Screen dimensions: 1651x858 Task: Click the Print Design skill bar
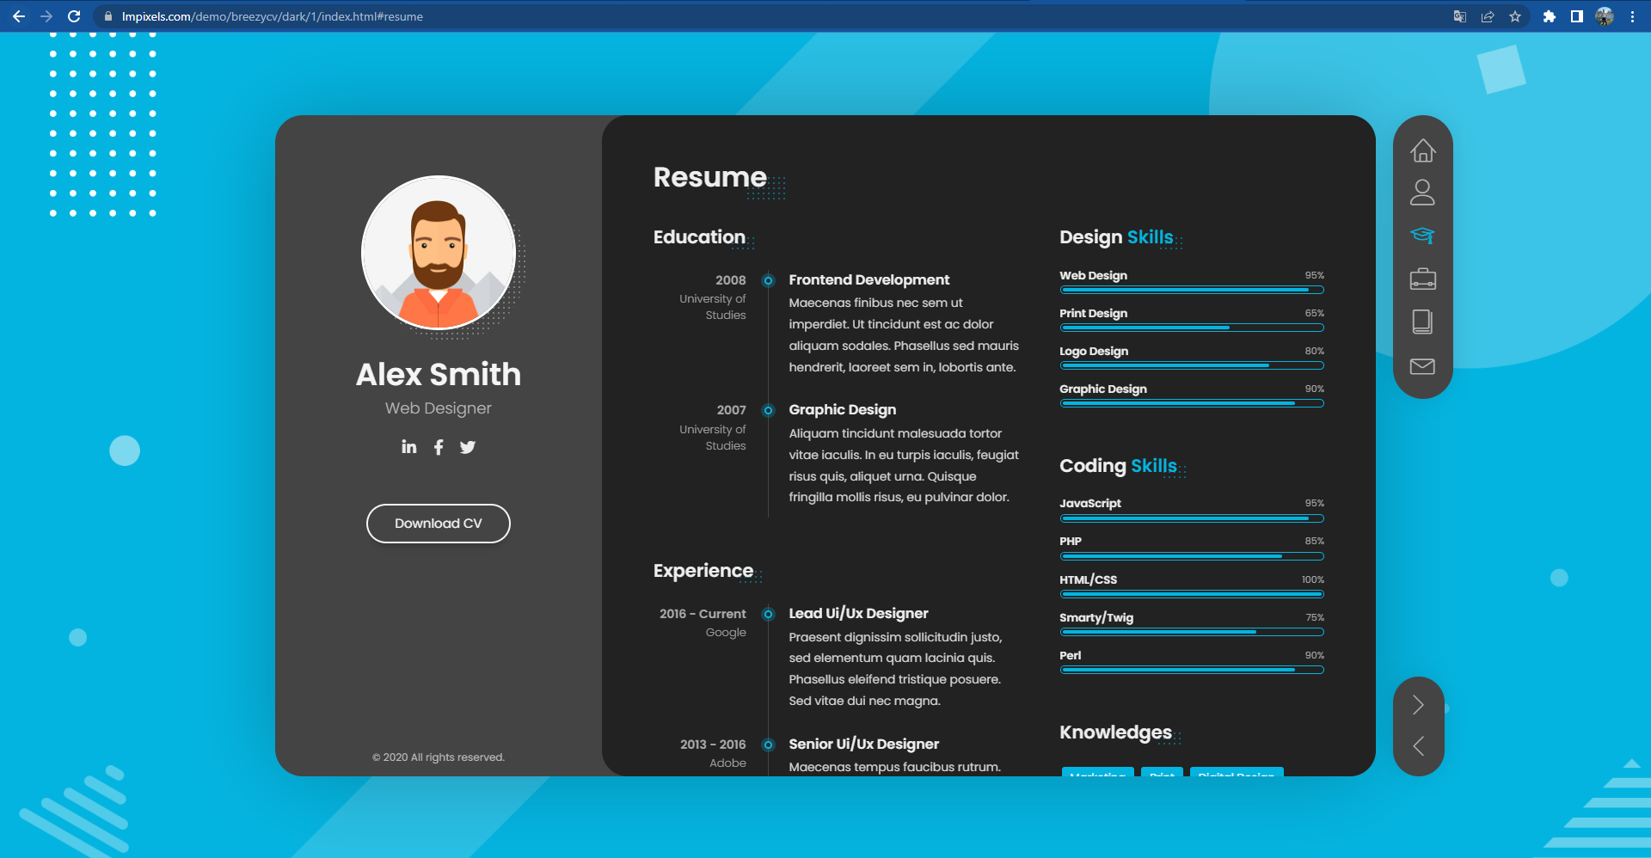coord(1192,328)
